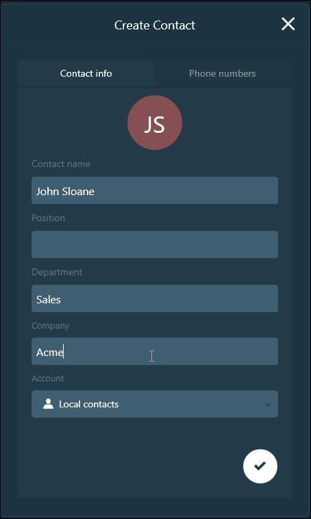
Task: Click the person icon beside Local contacts
Action: click(x=49, y=404)
